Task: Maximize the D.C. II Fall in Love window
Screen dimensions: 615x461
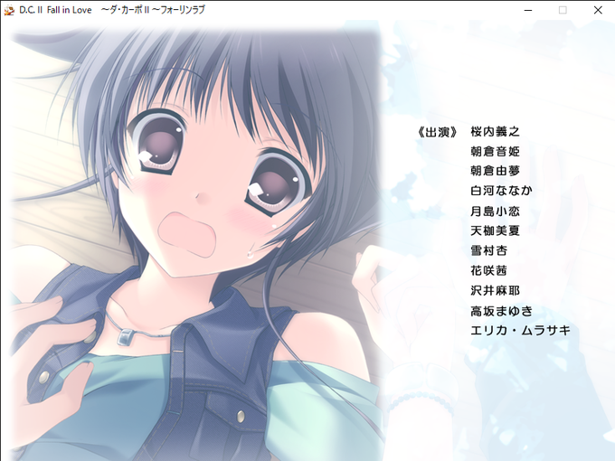Action: point(563,10)
